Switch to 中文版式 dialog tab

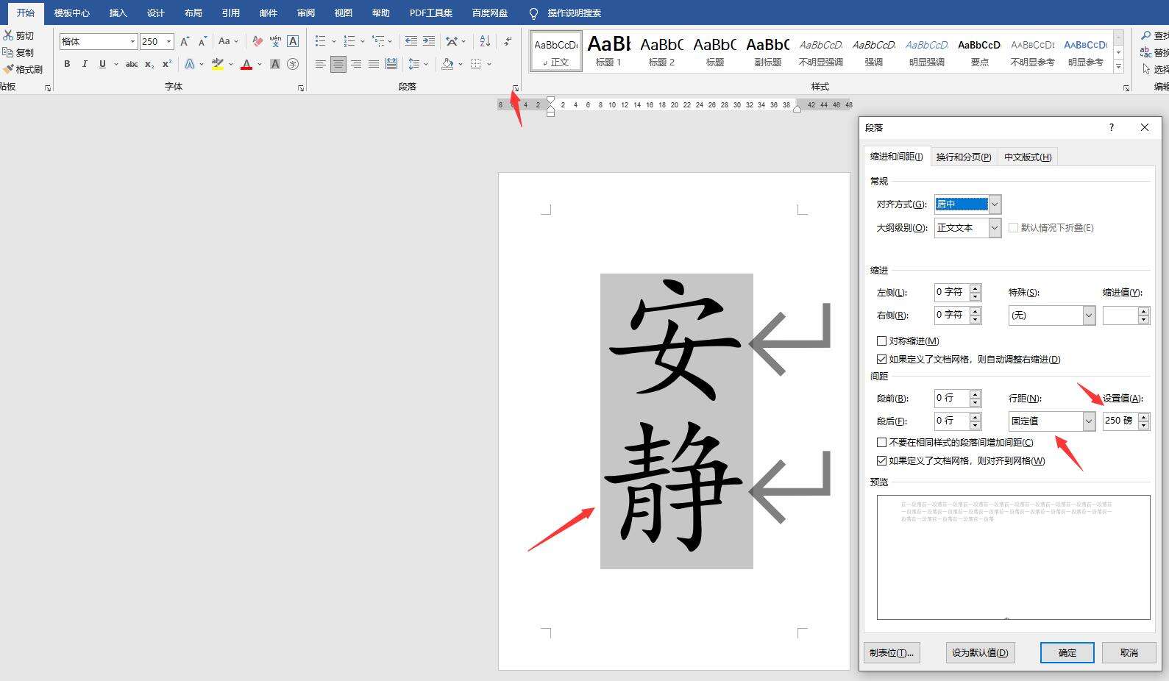tap(1028, 157)
